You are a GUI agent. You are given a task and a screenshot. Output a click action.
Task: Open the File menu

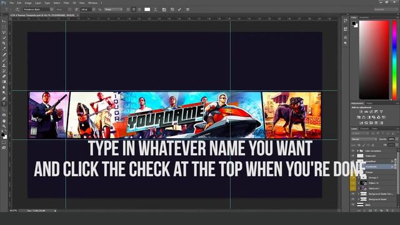pos(12,3)
